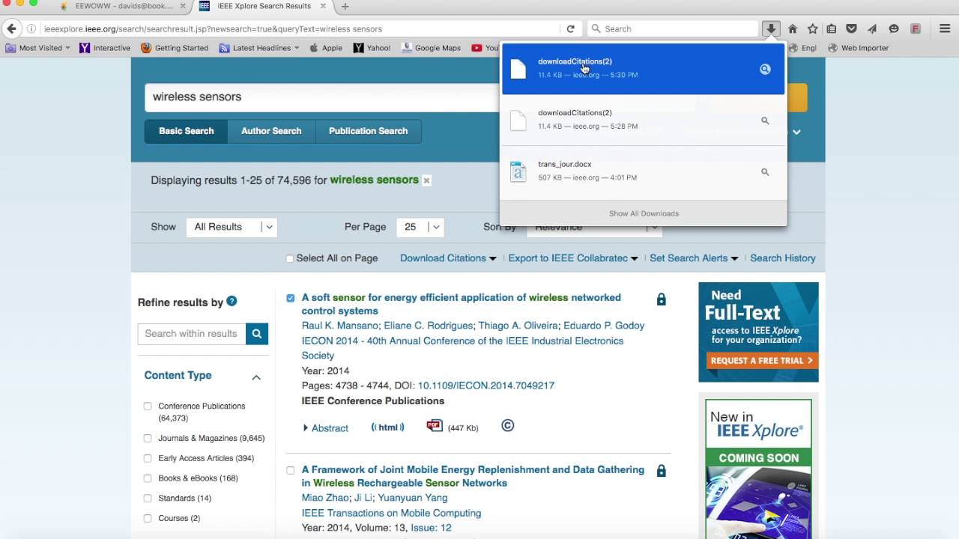Collapse the Content Type section
The image size is (959, 539).
(256, 377)
